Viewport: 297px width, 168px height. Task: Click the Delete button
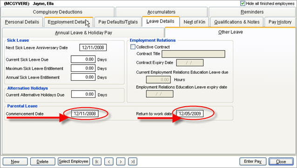click(43, 162)
